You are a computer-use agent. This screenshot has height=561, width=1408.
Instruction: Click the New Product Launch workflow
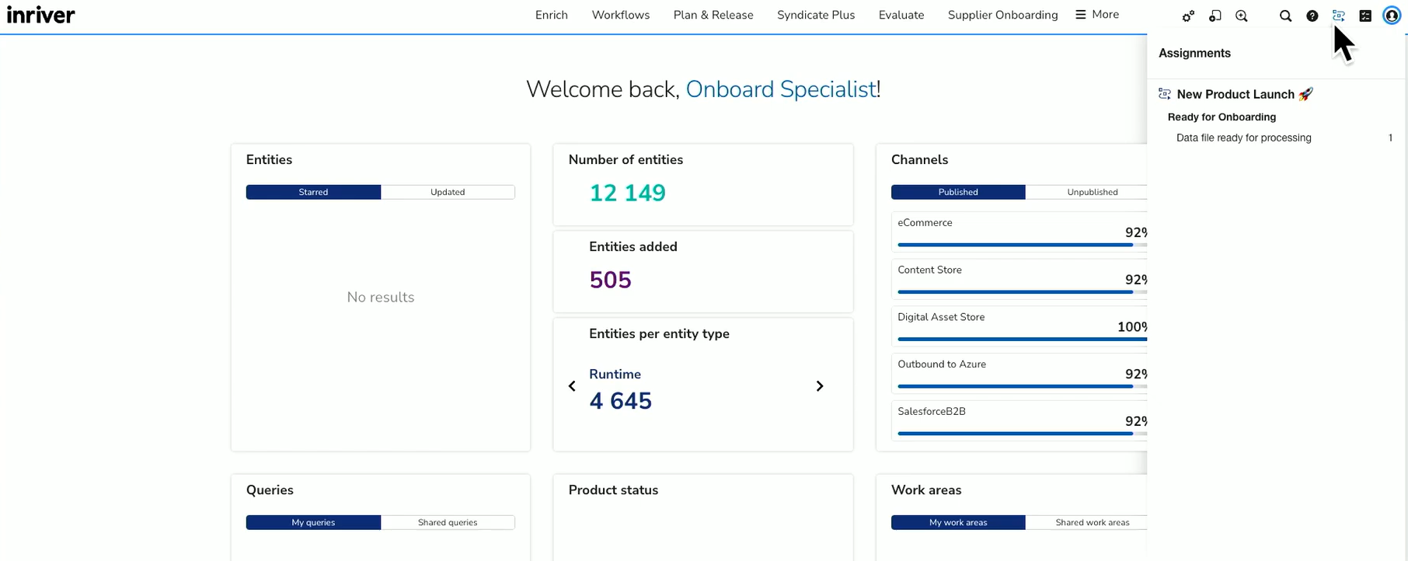(1235, 94)
